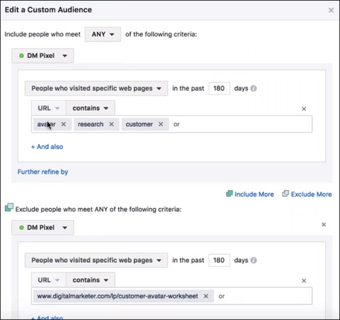The height and width of the screenshot is (320, 340).
Task: Remove the exclude section URL rule with X
Action: [304, 281]
